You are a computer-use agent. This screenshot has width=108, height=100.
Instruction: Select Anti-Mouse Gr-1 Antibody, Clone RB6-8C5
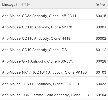pyautogui.click(x=37, y=61)
